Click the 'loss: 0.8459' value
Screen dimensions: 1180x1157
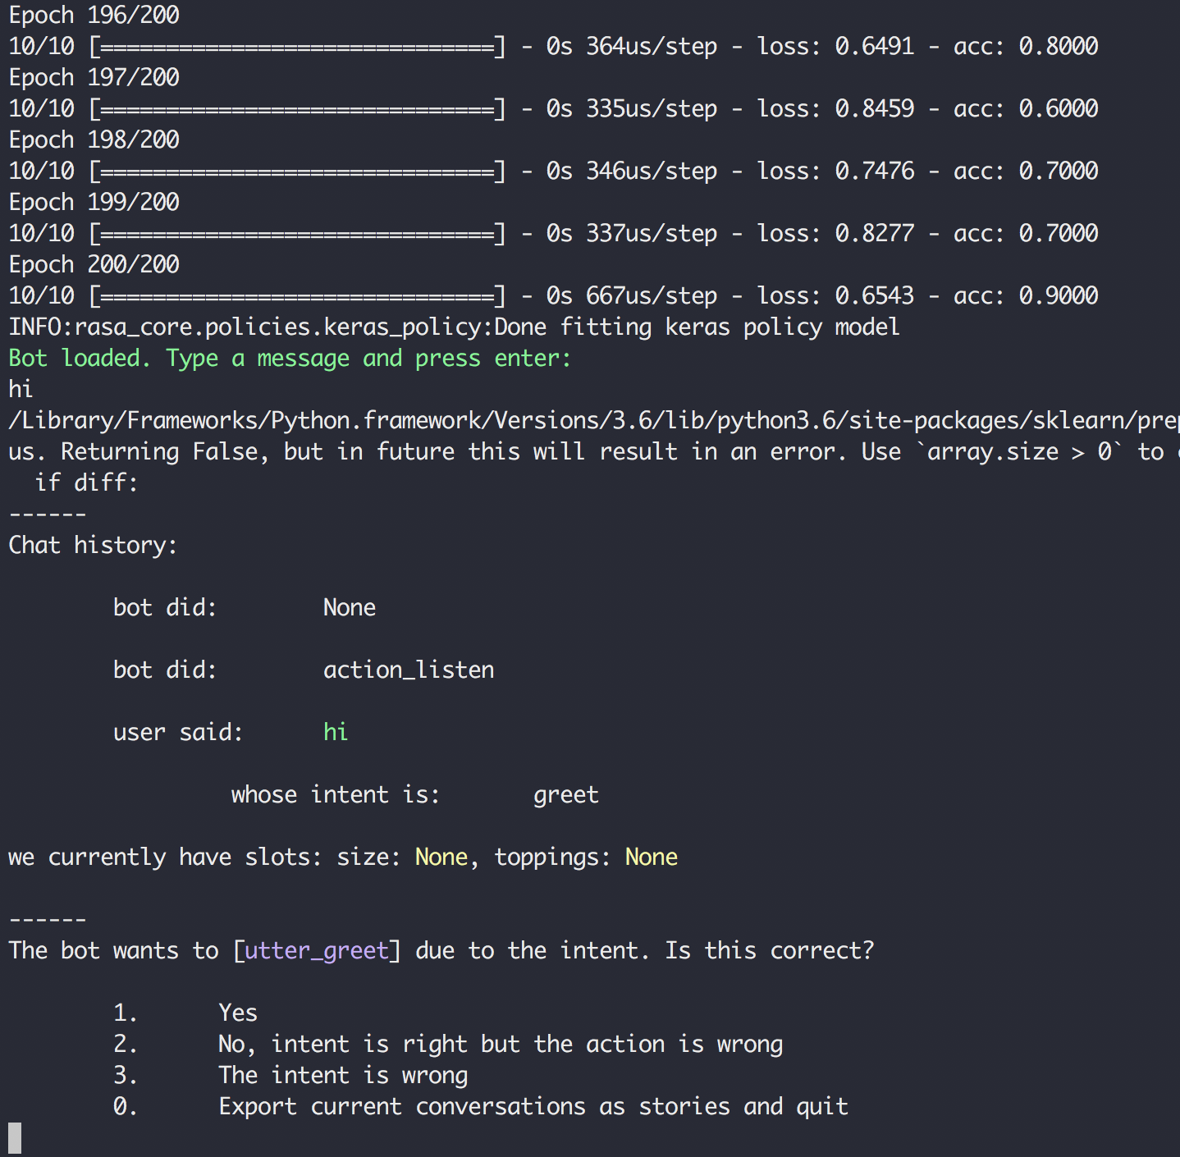[835, 108]
